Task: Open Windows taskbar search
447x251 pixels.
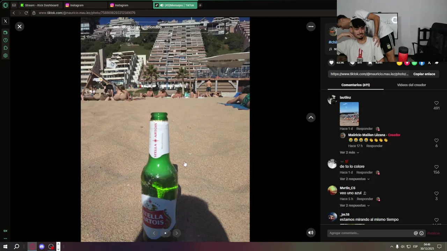Action: (16, 246)
